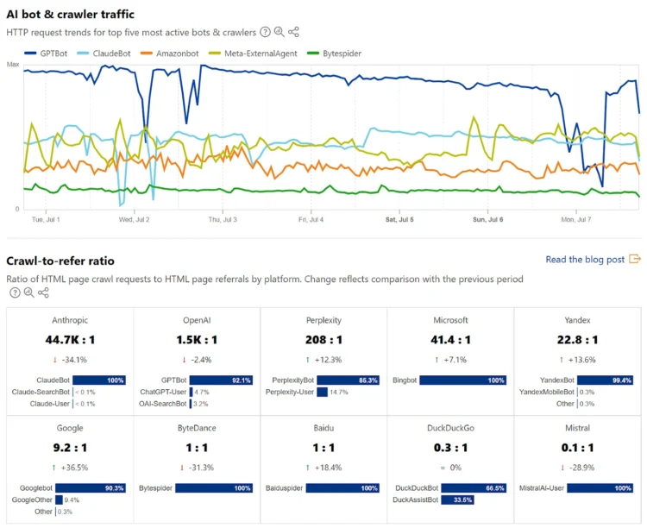647x528 pixels.
Task: Toggle Meta-ExternalAgent series in legend
Action: click(253, 53)
